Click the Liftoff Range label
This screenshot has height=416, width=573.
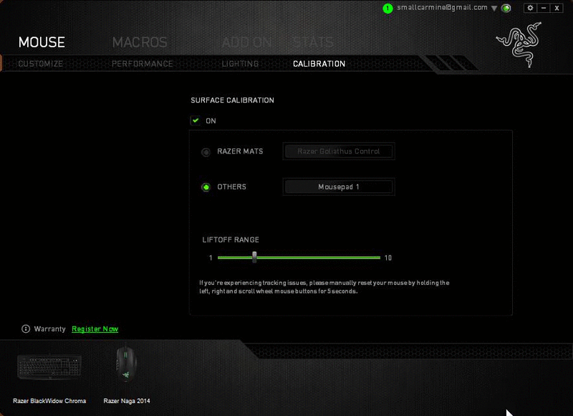pos(231,240)
